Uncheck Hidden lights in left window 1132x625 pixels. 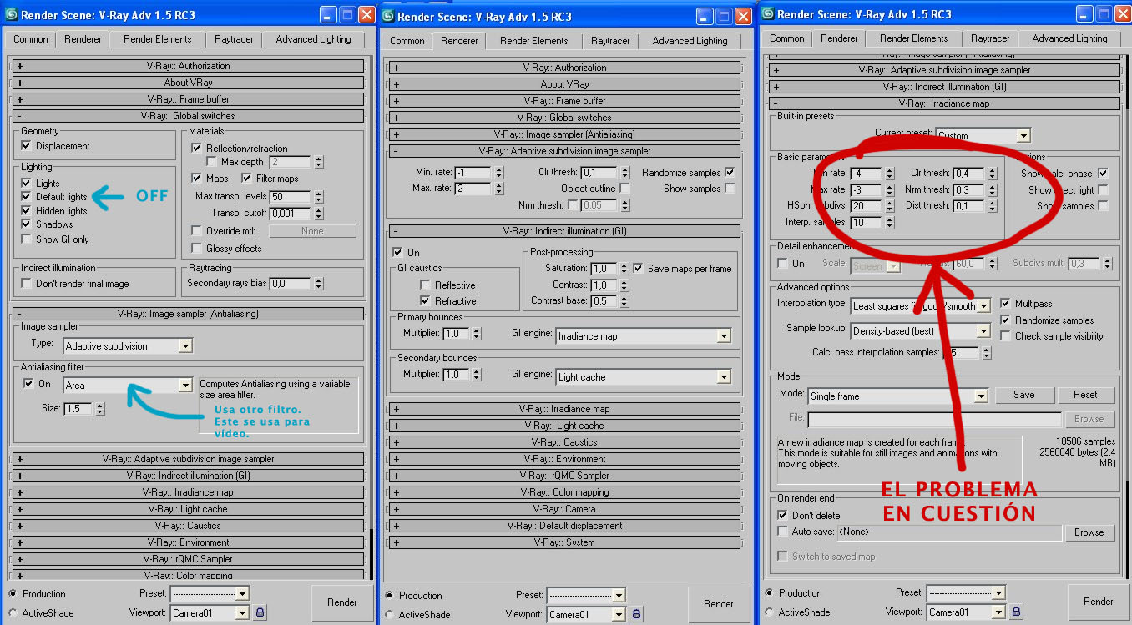(x=27, y=211)
